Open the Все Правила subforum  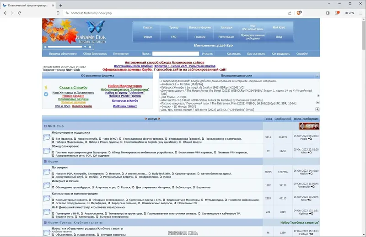coord(64,139)
